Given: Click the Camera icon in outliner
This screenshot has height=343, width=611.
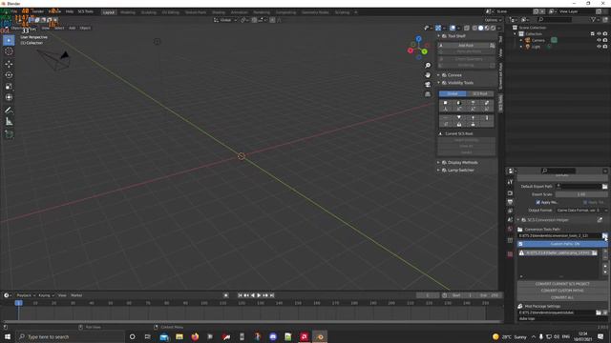Looking at the screenshot, I should point(528,40).
